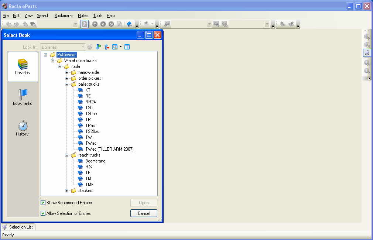Click the round down-right arrow toolbar icon
The image size is (373, 240).
point(111,24)
